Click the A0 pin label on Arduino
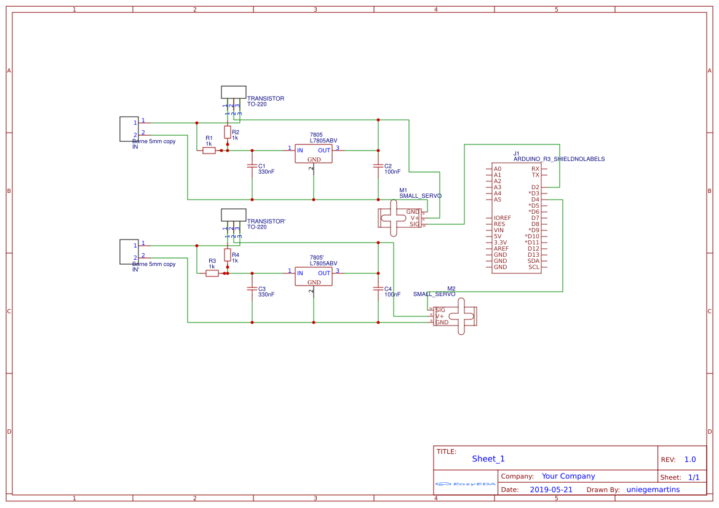The width and height of the screenshot is (719, 508). click(x=498, y=169)
